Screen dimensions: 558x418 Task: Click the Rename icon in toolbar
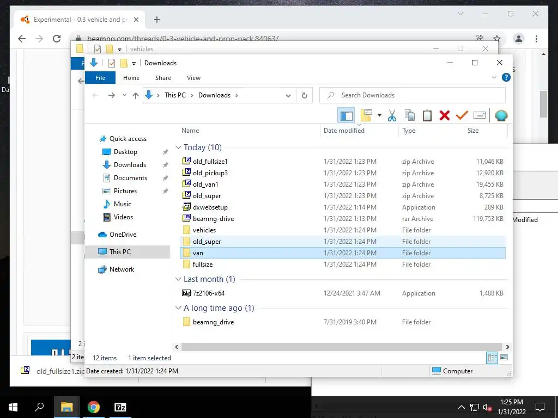pyautogui.click(x=480, y=115)
